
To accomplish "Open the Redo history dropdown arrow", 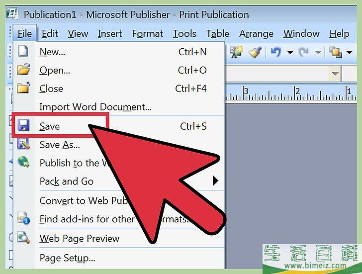I will click(x=318, y=52).
